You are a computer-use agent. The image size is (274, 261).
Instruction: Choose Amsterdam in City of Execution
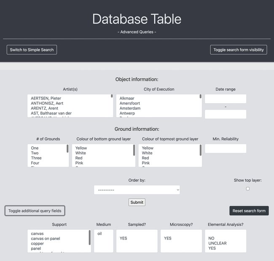(130, 108)
